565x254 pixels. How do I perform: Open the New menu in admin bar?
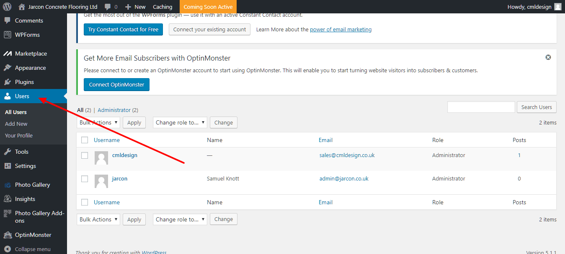click(135, 7)
